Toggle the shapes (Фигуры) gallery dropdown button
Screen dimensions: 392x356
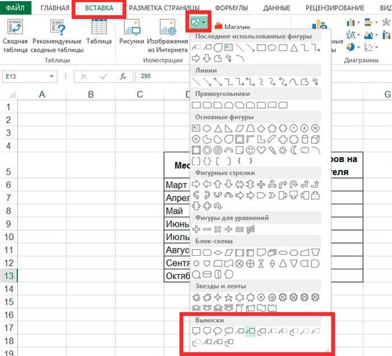pos(198,22)
